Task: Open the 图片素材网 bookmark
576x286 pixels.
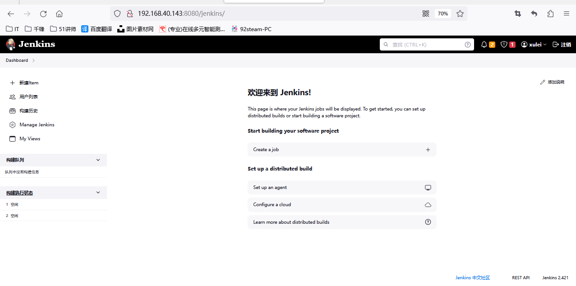Action: [x=135, y=29]
